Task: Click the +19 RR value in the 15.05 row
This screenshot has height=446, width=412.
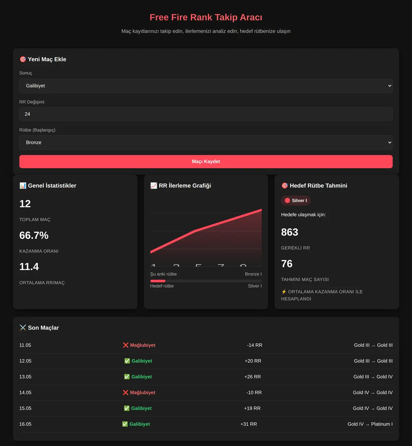Action: click(x=252, y=408)
